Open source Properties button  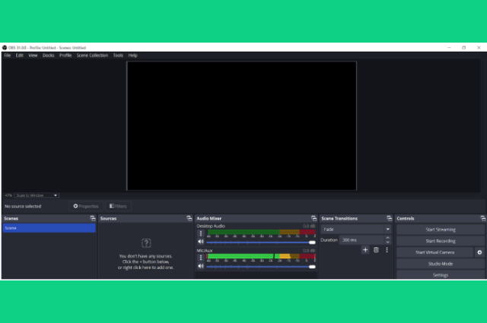pyautogui.click(x=86, y=206)
